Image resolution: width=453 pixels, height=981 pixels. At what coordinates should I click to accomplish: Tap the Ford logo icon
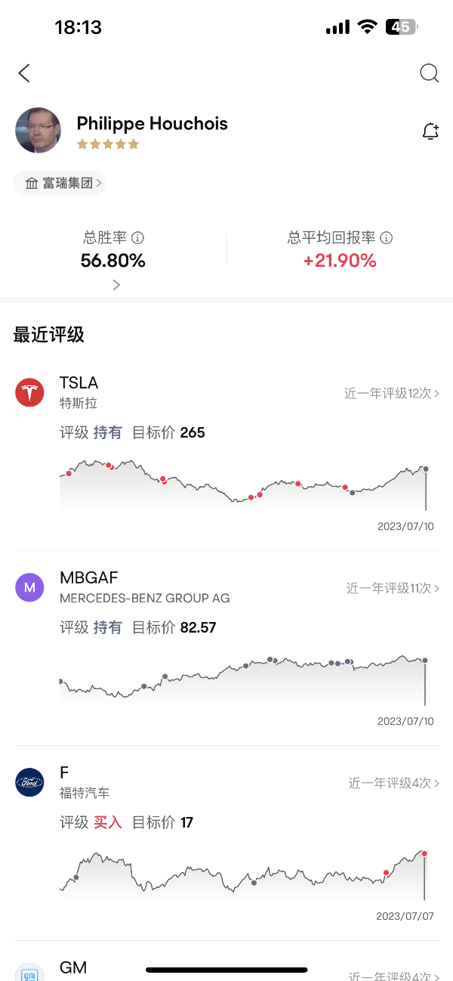(29, 782)
